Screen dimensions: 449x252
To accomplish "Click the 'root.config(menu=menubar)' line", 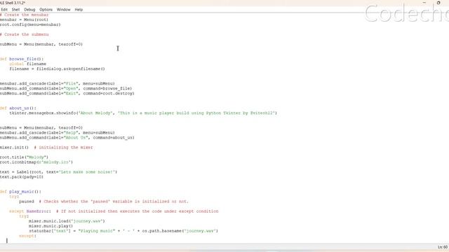I will coord(30,24).
